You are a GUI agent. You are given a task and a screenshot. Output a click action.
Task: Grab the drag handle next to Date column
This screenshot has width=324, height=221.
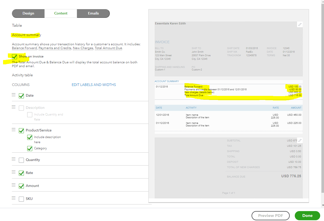tap(14, 95)
